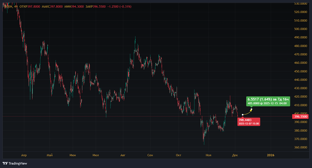Click the 405.0000 target price text
This screenshot has height=168, width=312.
(x=253, y=103)
